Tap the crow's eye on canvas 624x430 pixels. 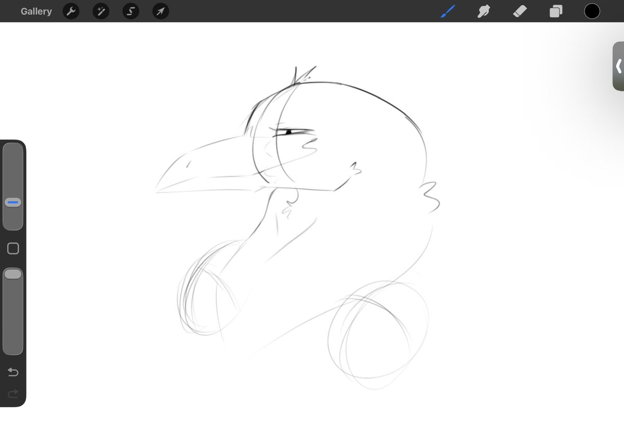[288, 133]
